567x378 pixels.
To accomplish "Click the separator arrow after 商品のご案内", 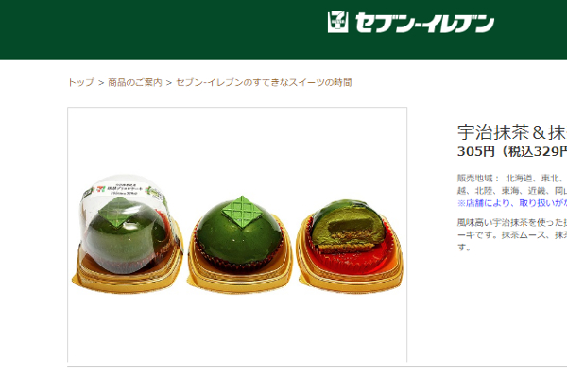I will (x=169, y=83).
